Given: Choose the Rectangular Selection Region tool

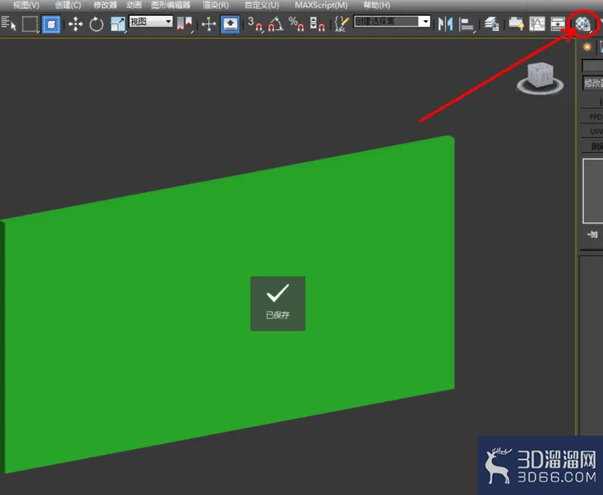Looking at the screenshot, I should (x=30, y=24).
